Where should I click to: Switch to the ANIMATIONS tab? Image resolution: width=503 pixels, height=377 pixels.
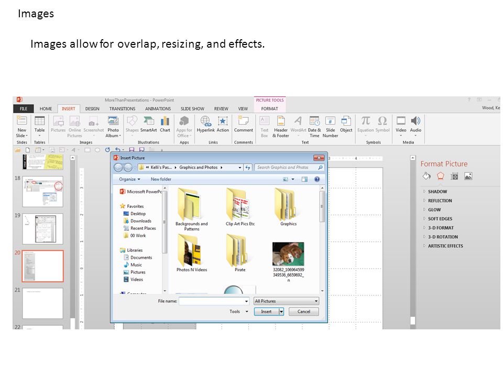(x=158, y=109)
